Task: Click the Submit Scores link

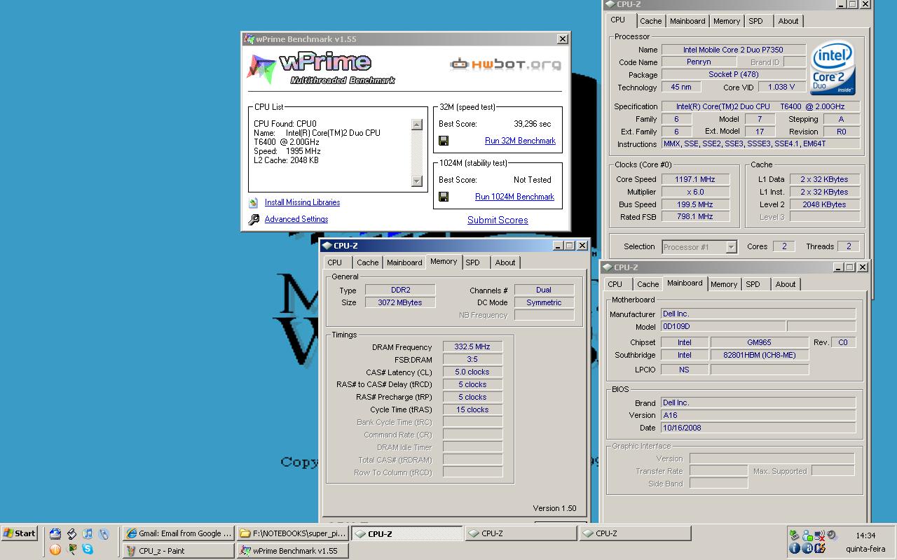Action: (498, 220)
